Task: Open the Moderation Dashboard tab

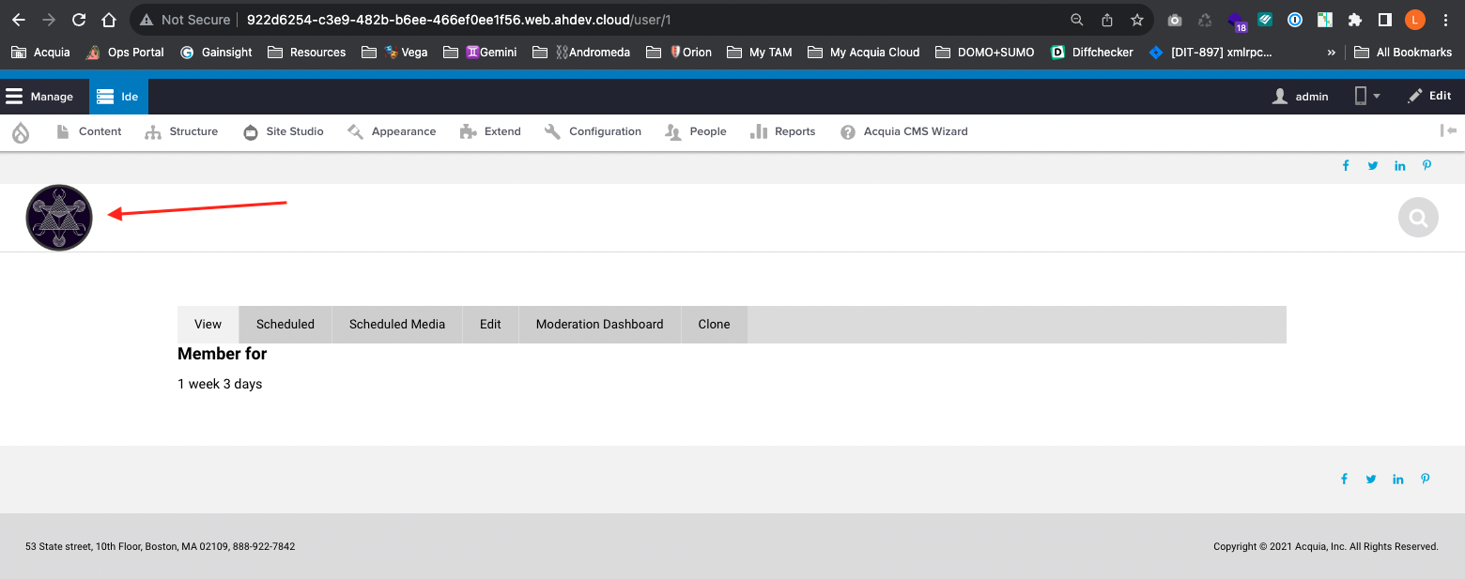Action: pos(600,325)
